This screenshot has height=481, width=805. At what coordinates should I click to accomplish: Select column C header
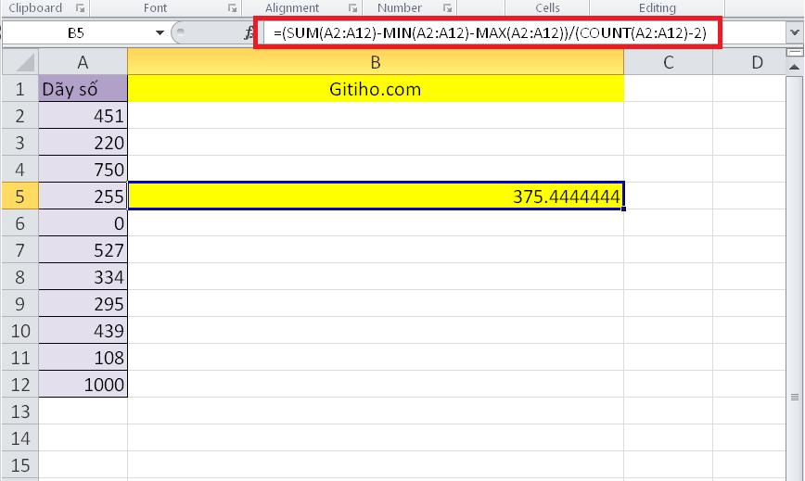[668, 62]
